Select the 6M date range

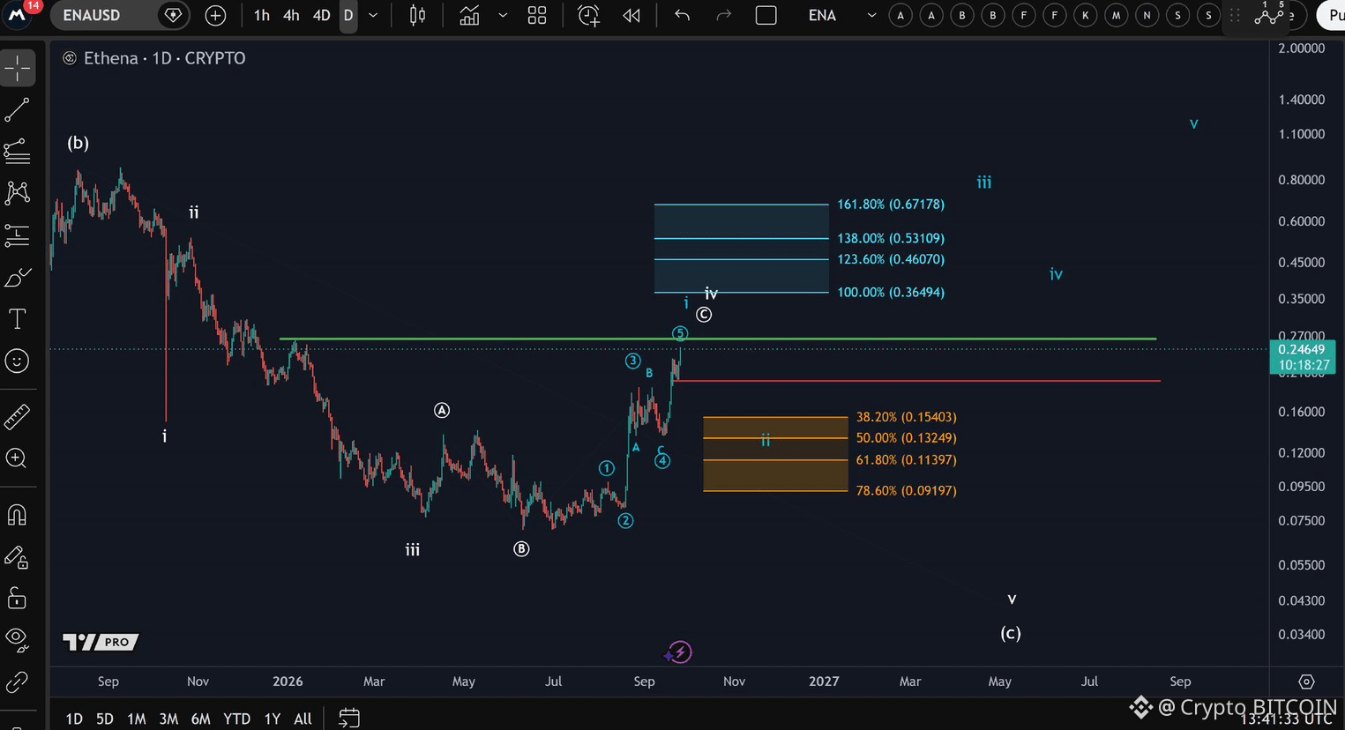pos(200,719)
